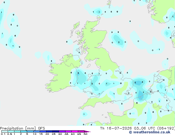Click the legend label '0.1'
Screen dimensions: 175x135
point(3,134)
